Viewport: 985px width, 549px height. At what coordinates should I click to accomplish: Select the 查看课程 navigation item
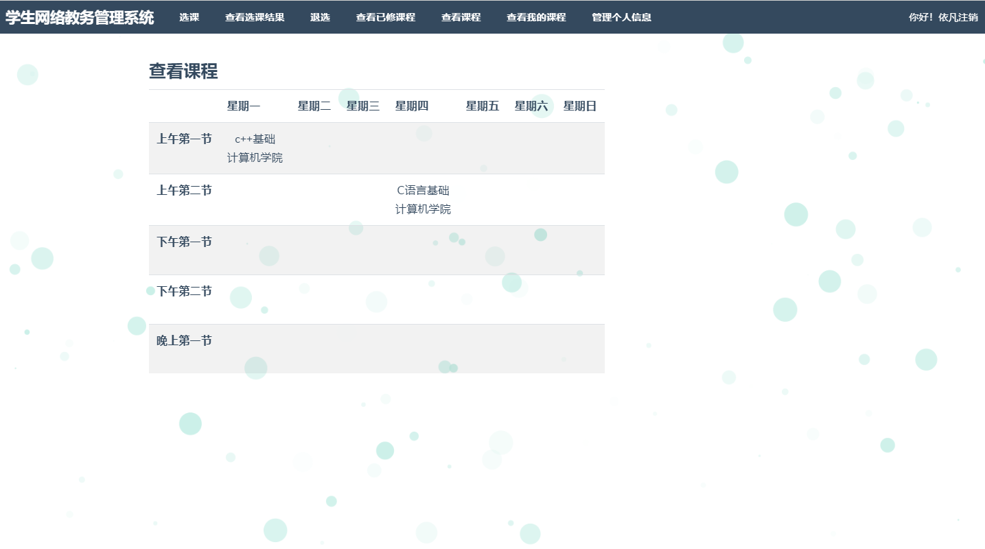tap(460, 17)
